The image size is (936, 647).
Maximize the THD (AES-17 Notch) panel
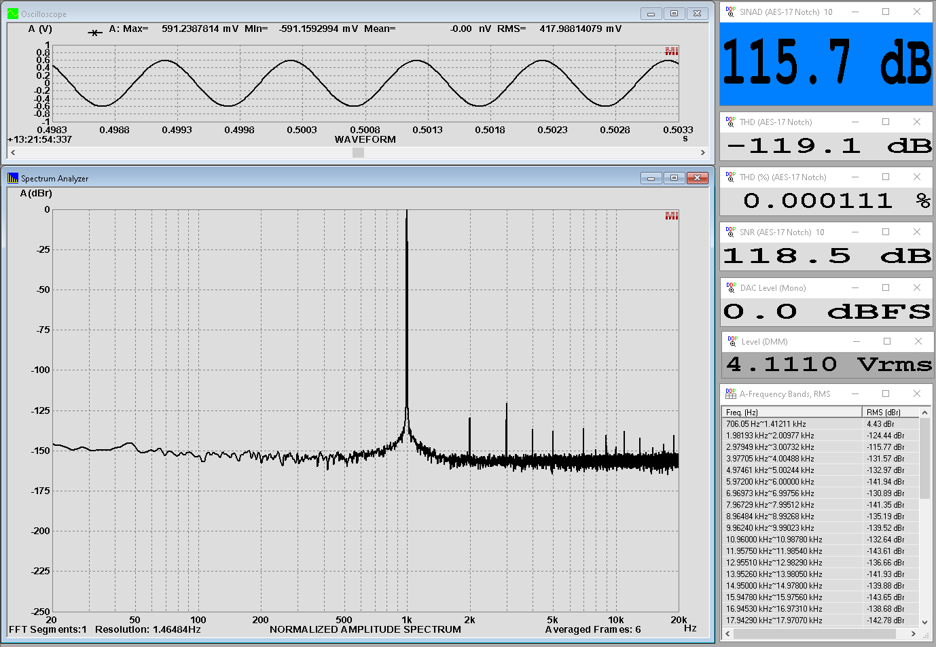[x=886, y=122]
